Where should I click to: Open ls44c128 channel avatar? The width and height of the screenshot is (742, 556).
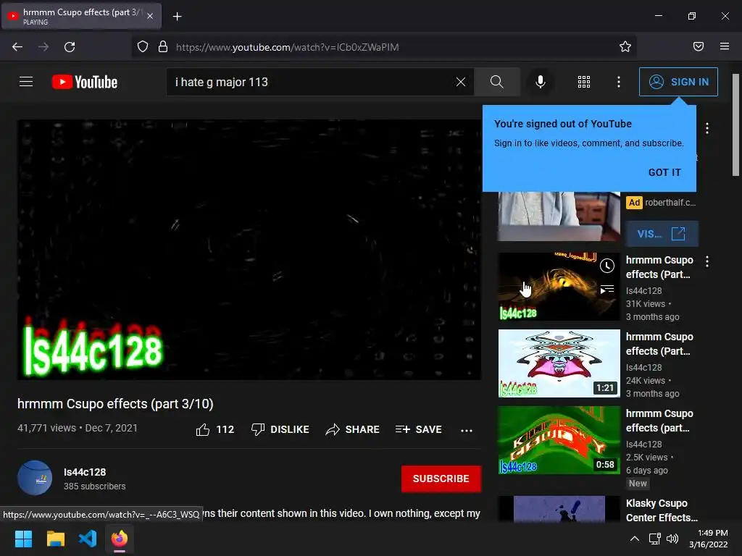tap(35, 478)
